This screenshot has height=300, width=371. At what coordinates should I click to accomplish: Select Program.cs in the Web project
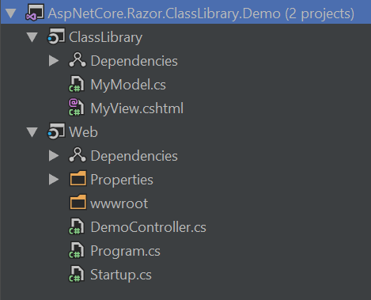pos(125,251)
